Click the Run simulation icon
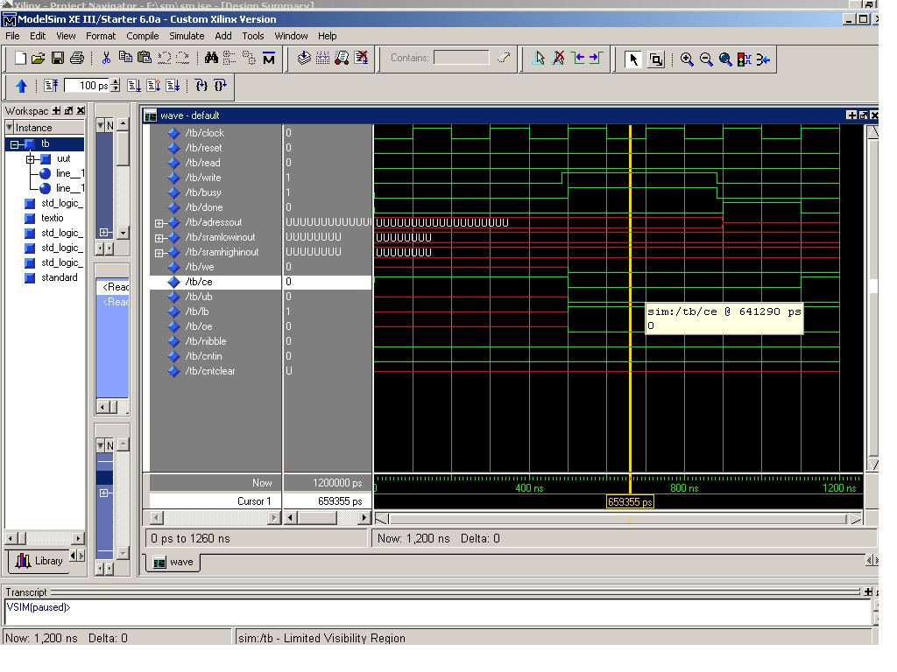The width and height of the screenshot is (897, 672). 134,86
